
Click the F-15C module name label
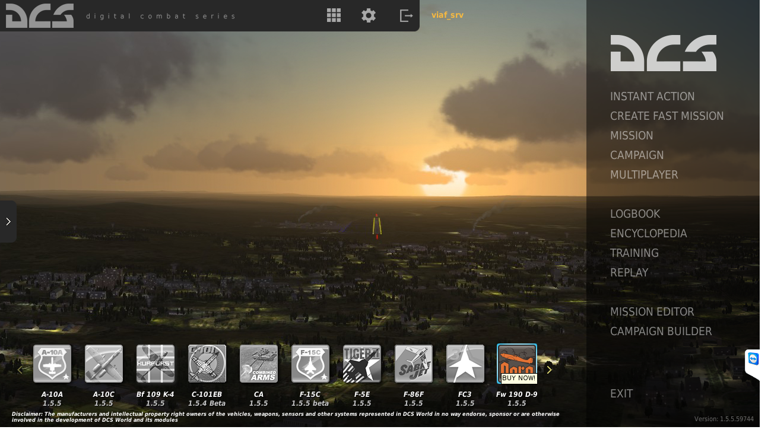[x=310, y=394]
